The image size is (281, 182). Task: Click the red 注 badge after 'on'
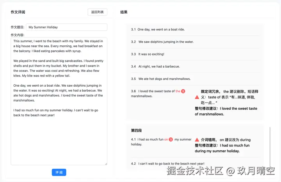point(171,139)
